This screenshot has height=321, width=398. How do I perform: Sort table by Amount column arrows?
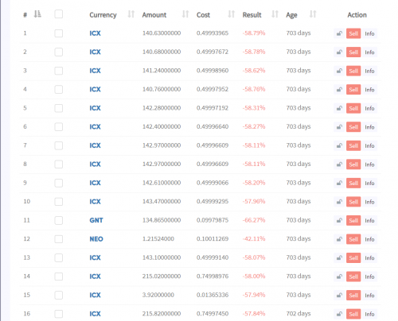click(185, 14)
